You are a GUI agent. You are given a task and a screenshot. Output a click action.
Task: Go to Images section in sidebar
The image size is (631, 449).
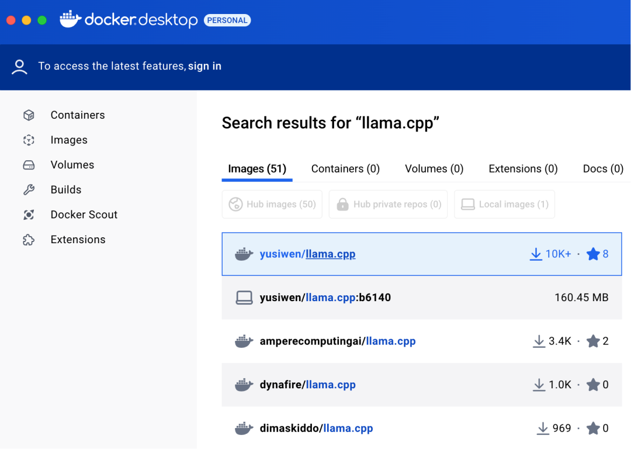point(69,140)
